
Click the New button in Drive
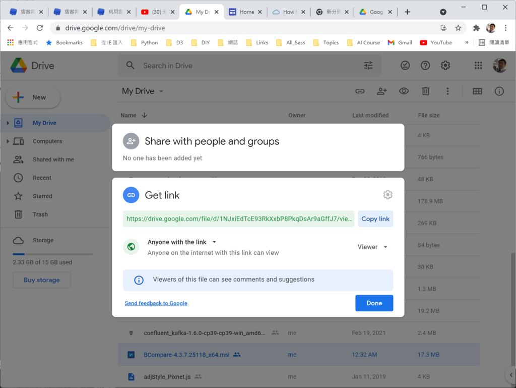click(33, 97)
